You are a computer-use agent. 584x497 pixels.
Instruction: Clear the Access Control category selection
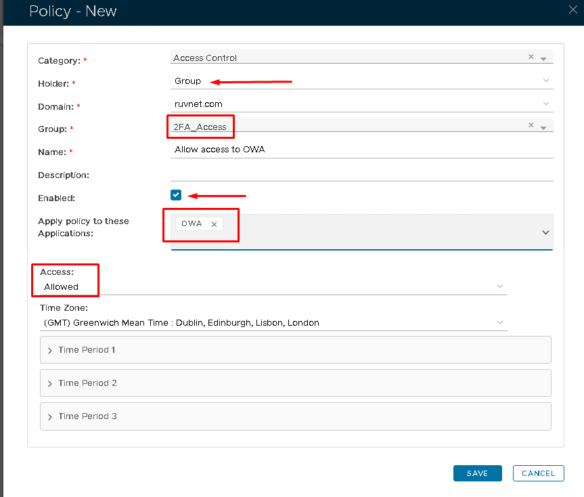[531, 57]
